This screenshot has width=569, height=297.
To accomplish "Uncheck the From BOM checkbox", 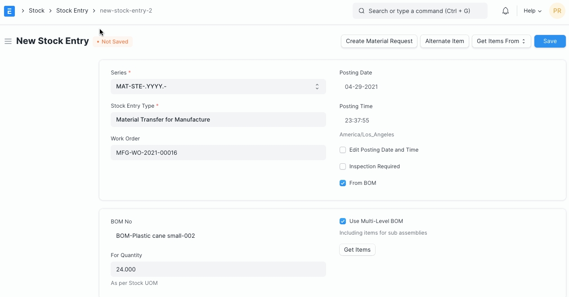I will pyautogui.click(x=343, y=183).
